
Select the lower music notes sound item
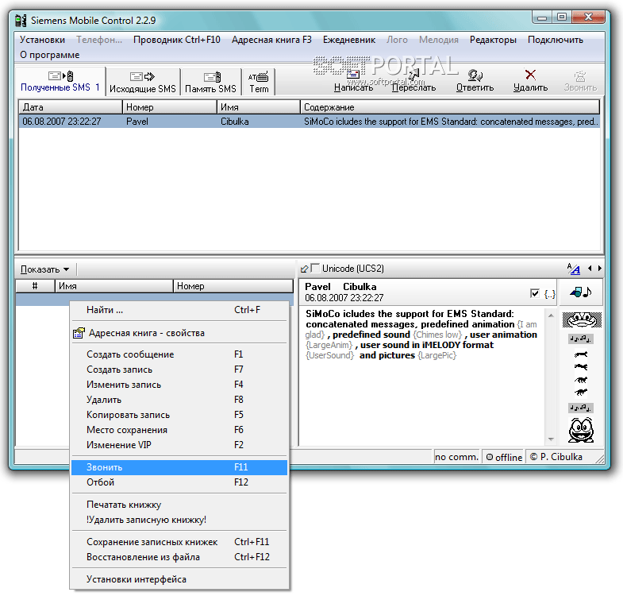[x=580, y=408]
